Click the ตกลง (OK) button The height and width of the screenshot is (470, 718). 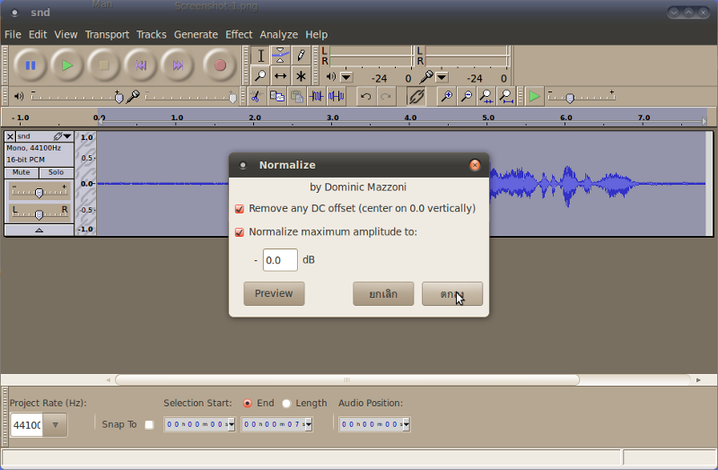point(452,294)
